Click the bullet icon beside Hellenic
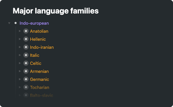Image resolution: width=173 pixels, height=107 pixels. click(26, 39)
